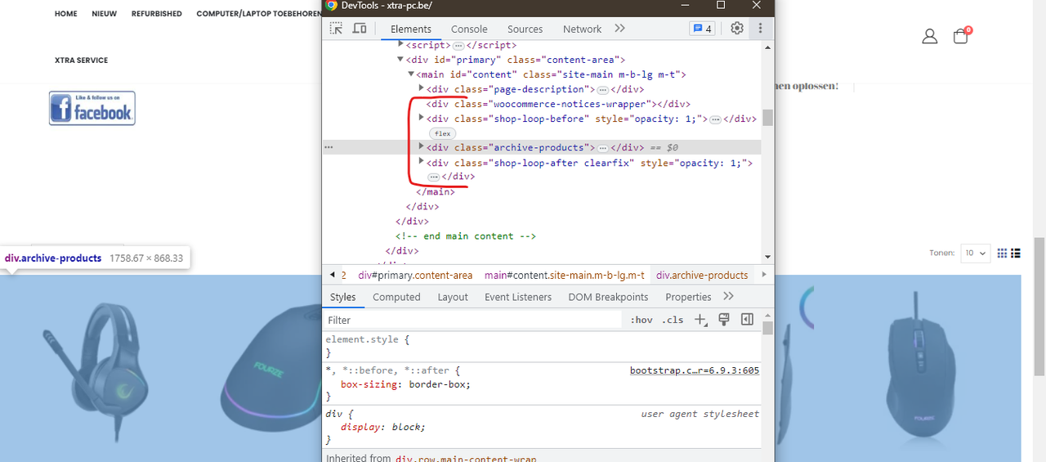Open XTRA SERVICE menu item

(81, 61)
